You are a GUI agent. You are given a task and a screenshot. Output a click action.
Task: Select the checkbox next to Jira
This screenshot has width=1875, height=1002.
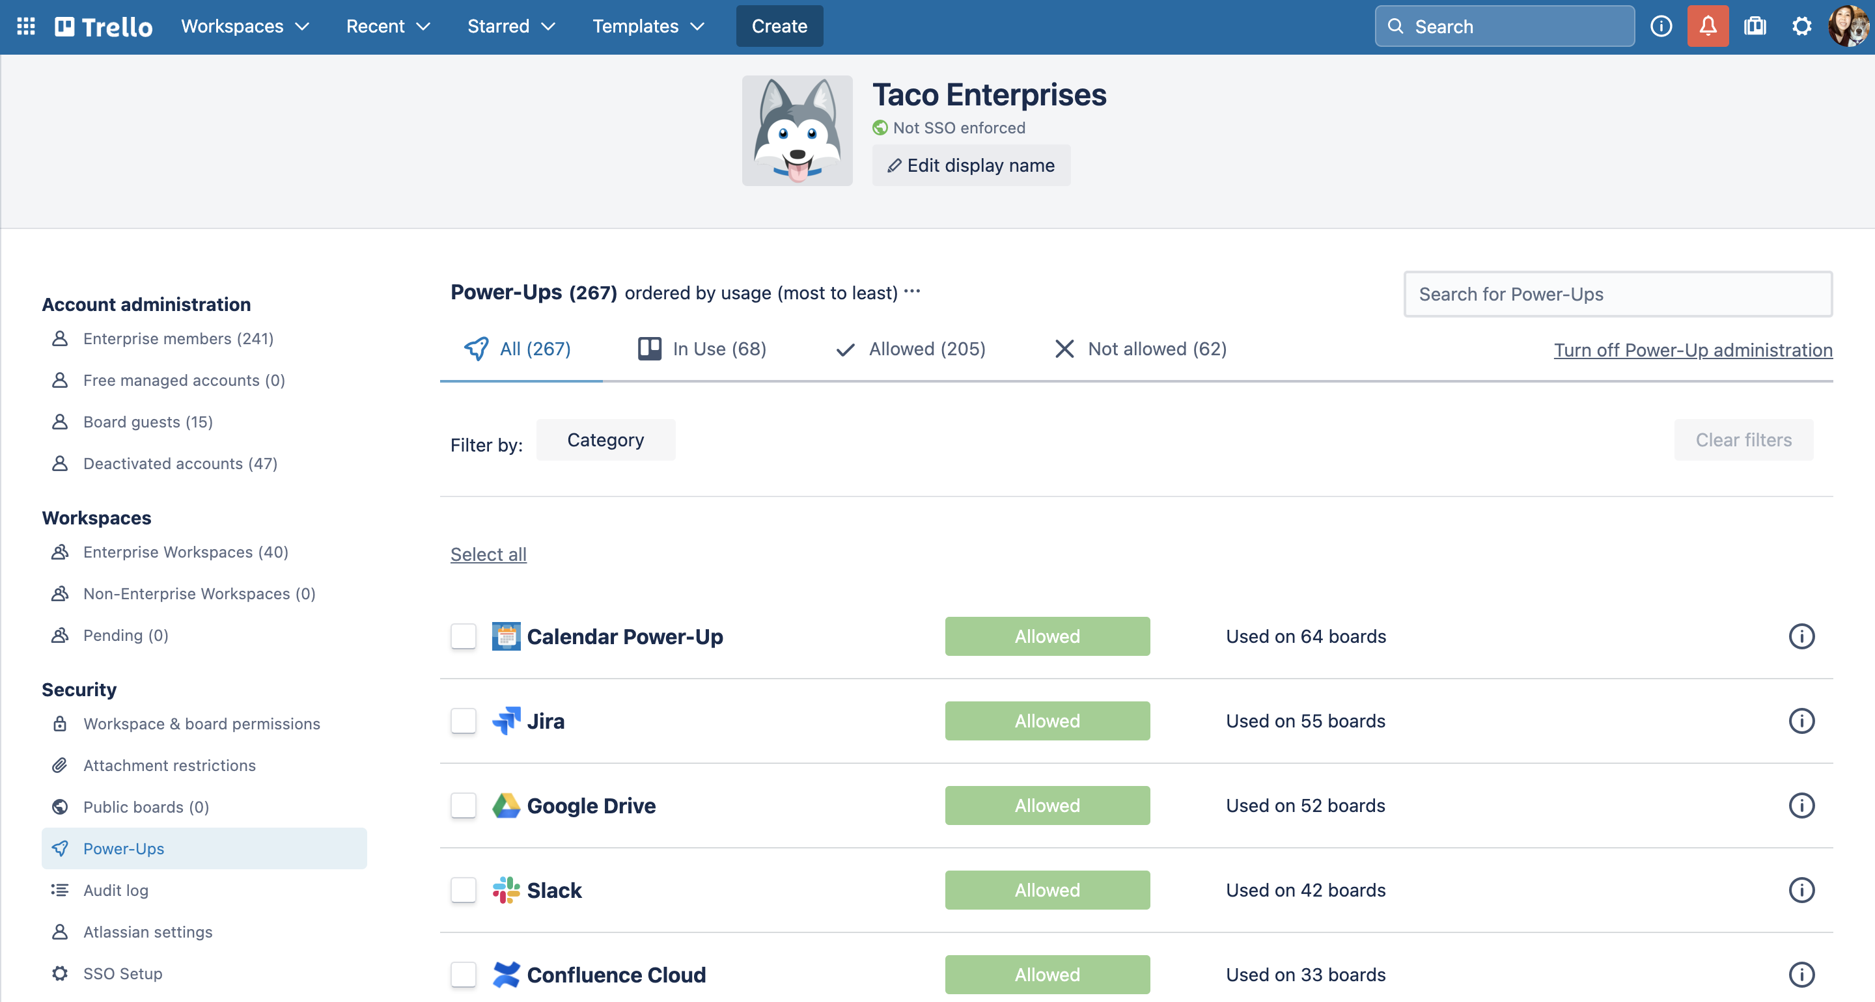pos(464,720)
